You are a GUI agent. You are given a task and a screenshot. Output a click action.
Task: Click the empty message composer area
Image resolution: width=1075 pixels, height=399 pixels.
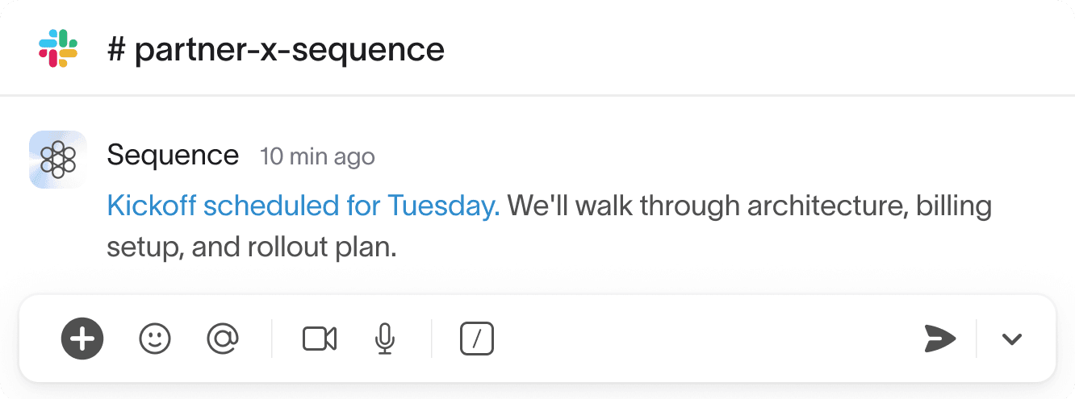click(x=686, y=339)
